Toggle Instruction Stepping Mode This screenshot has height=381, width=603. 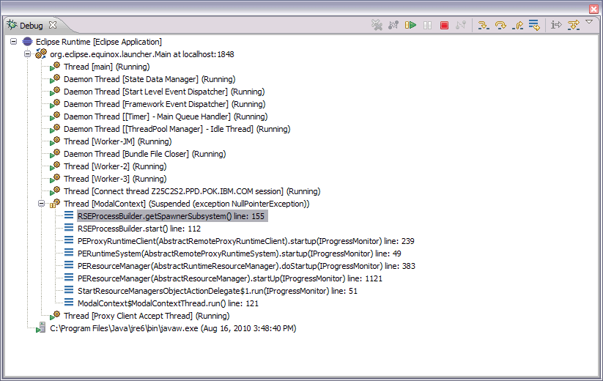(x=556, y=26)
